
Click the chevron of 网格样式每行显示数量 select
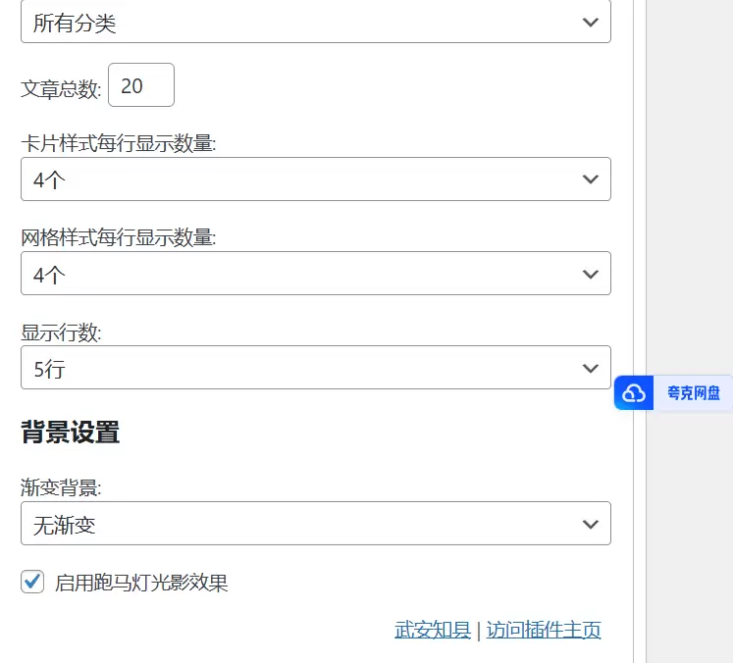pos(590,274)
